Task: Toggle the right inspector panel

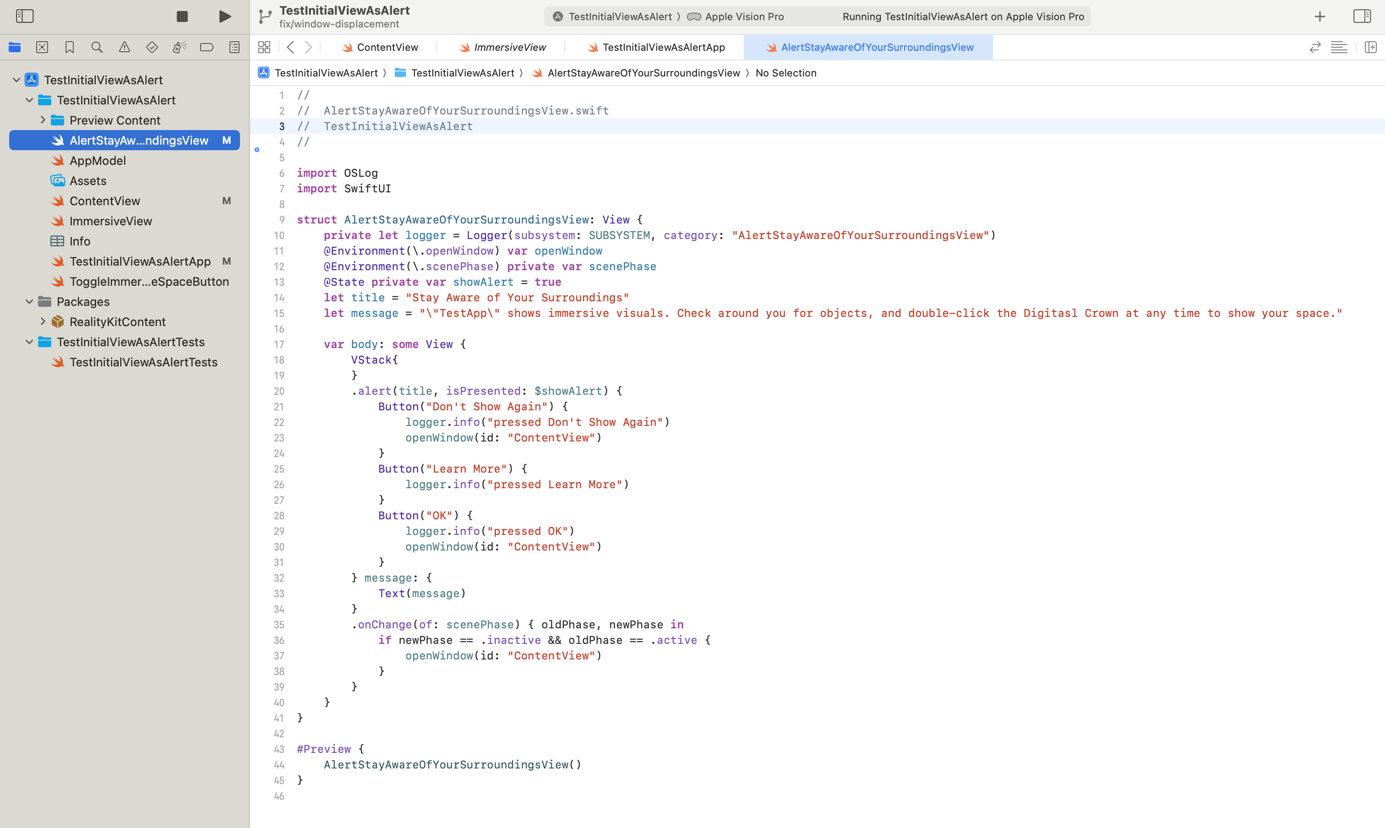Action: (x=1362, y=16)
